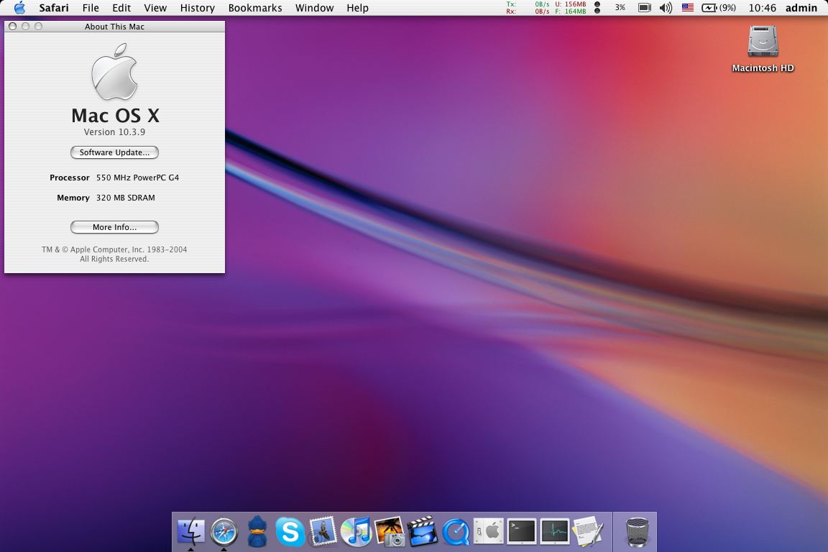This screenshot has height=552, width=828.
Task: Launch iMovie clapperboard icon
Action: [x=423, y=532]
